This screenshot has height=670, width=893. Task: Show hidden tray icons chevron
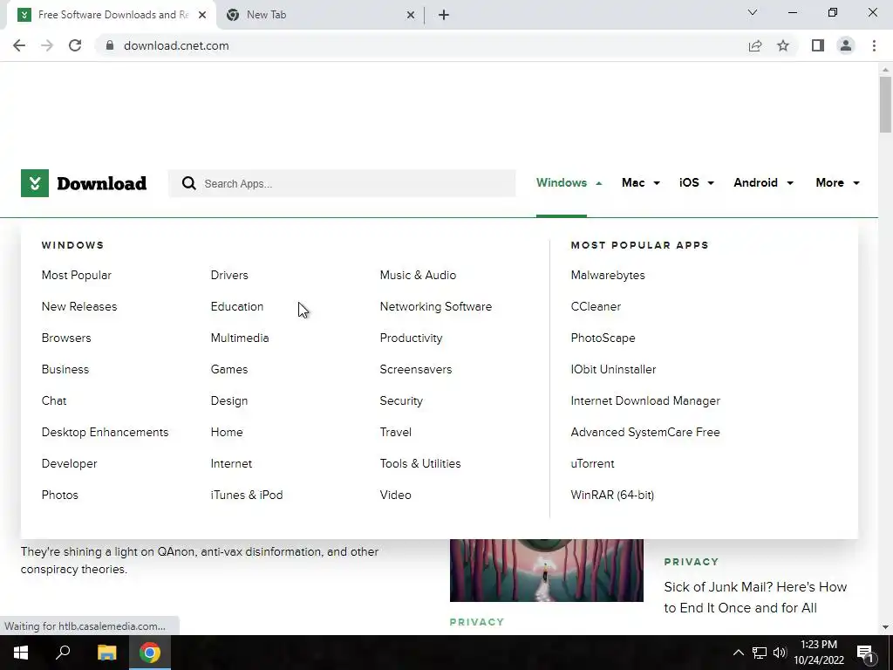738,653
